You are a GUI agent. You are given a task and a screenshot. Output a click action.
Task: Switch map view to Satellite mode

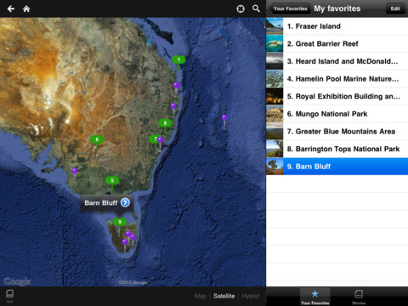[x=224, y=296]
